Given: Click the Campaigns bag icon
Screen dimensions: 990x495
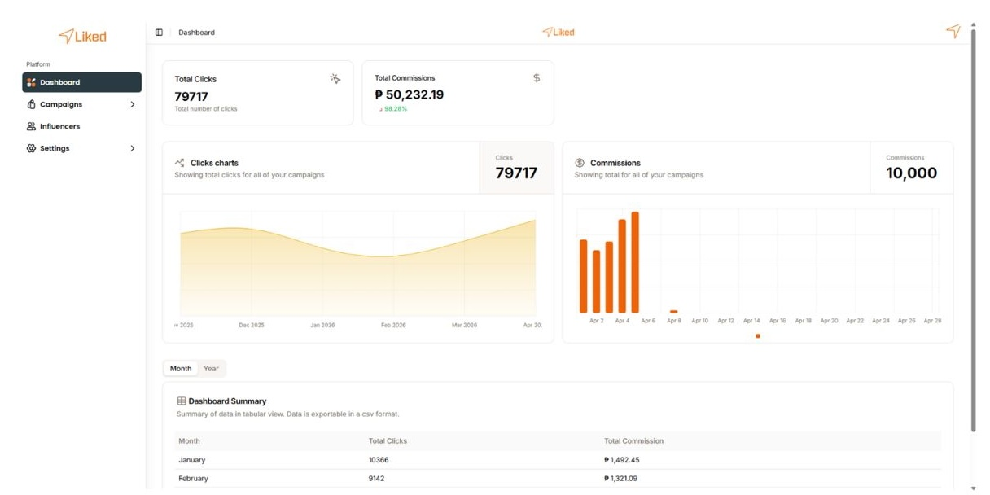Looking at the screenshot, I should click(x=31, y=104).
